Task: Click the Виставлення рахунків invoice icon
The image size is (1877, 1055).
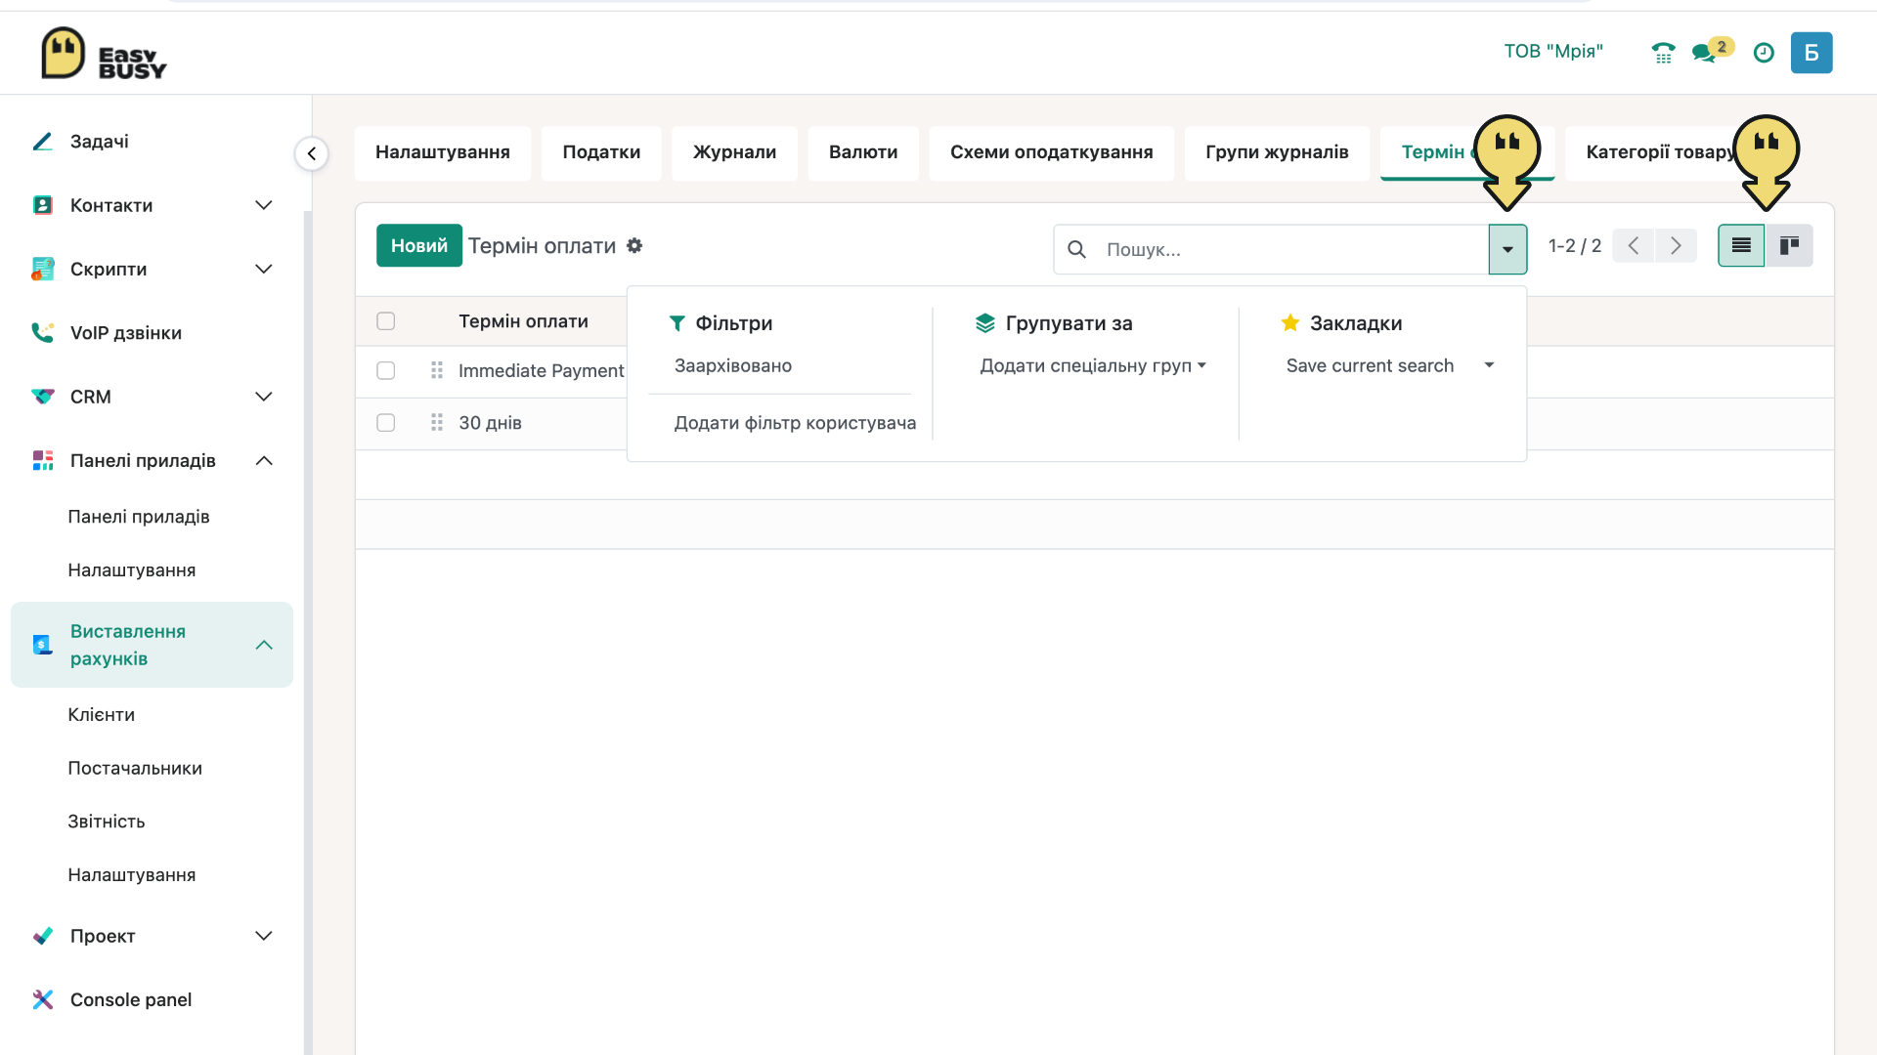Action: coord(42,645)
